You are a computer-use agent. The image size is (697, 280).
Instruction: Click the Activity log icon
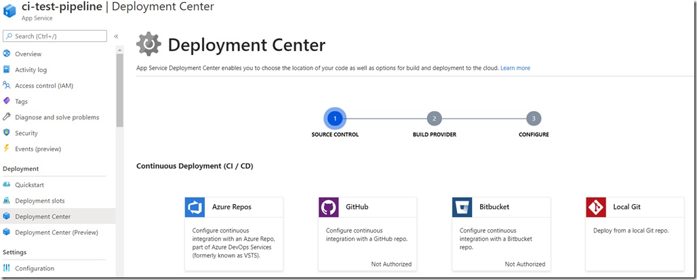coord(7,70)
